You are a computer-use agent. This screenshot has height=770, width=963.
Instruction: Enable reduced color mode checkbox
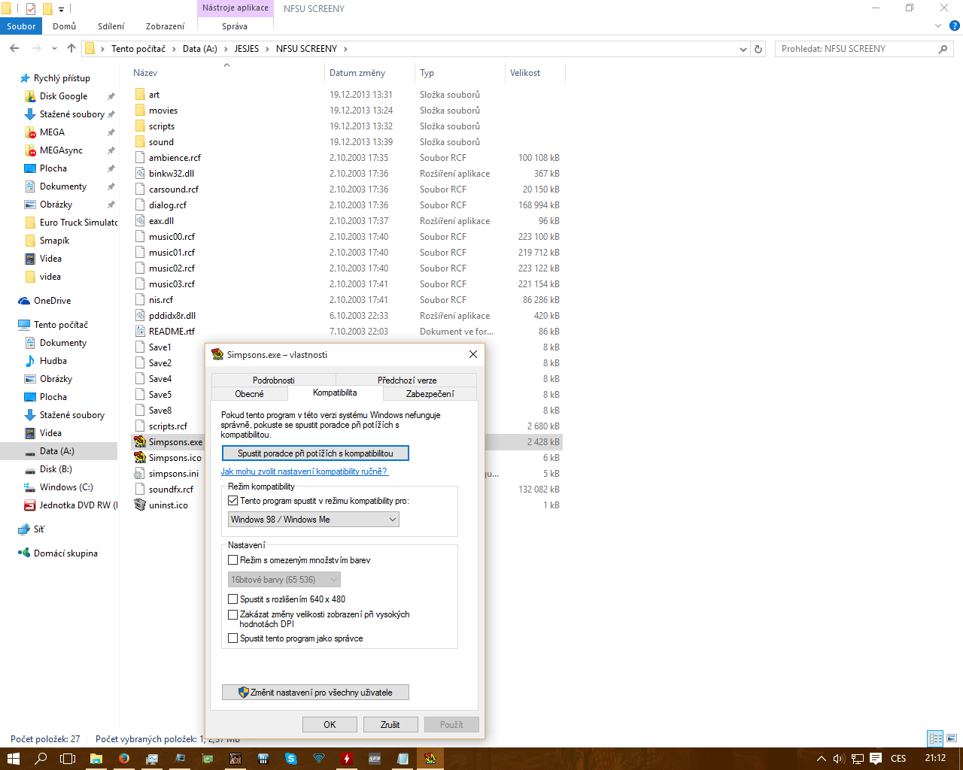pyautogui.click(x=233, y=560)
